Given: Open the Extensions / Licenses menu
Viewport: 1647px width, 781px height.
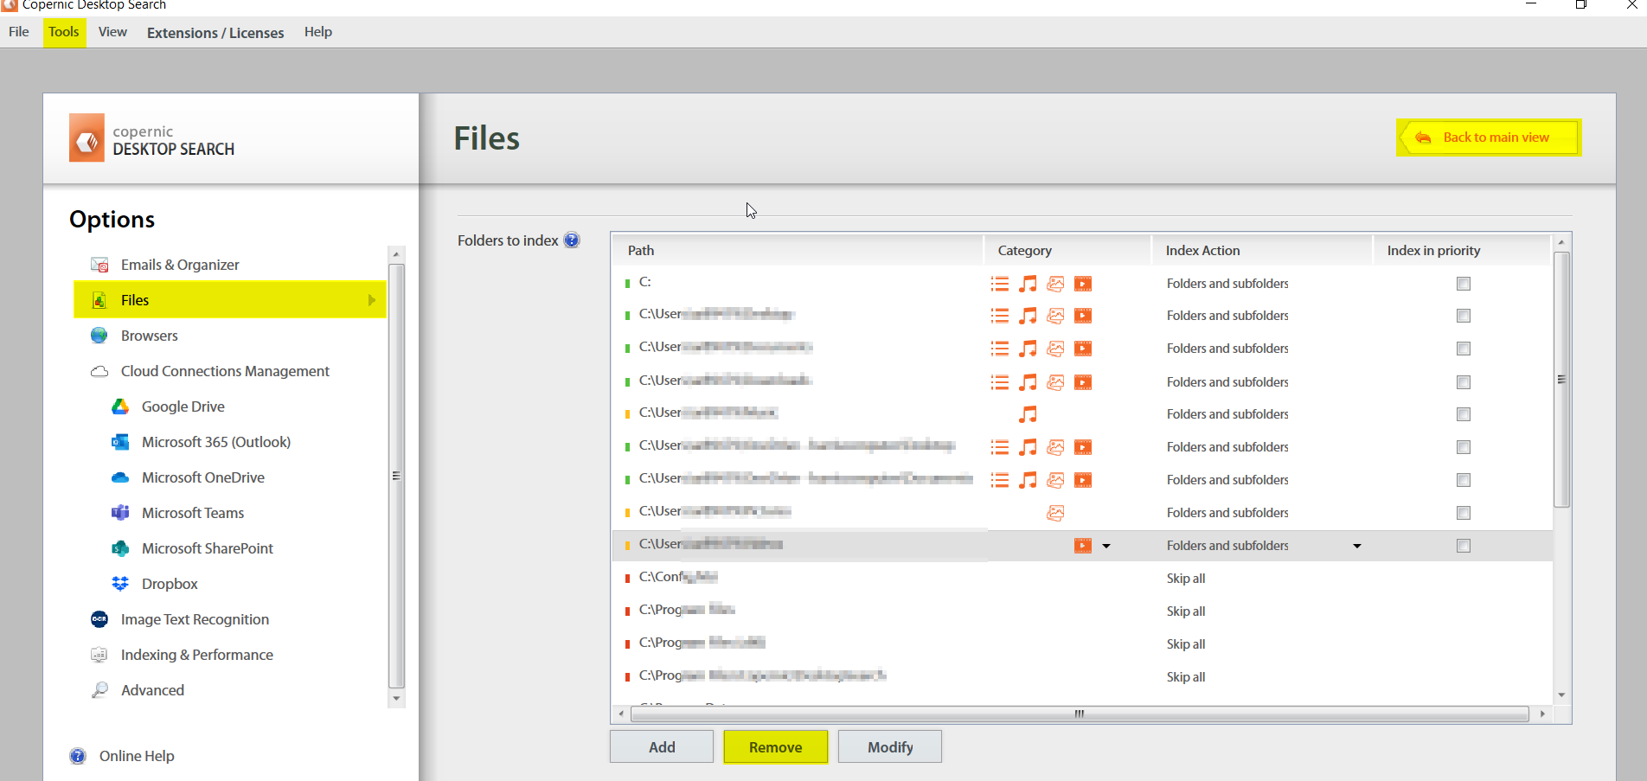Looking at the screenshot, I should (x=215, y=33).
